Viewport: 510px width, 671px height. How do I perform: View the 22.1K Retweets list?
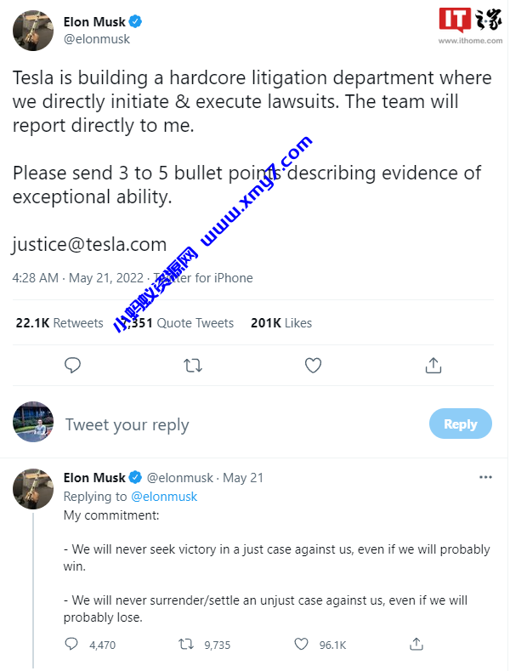pyautogui.click(x=59, y=323)
